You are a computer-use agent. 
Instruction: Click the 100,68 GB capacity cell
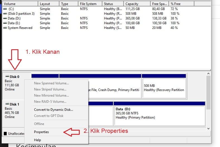click(x=133, y=23)
